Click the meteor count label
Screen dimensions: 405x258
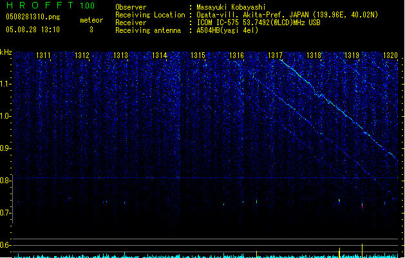91,21
